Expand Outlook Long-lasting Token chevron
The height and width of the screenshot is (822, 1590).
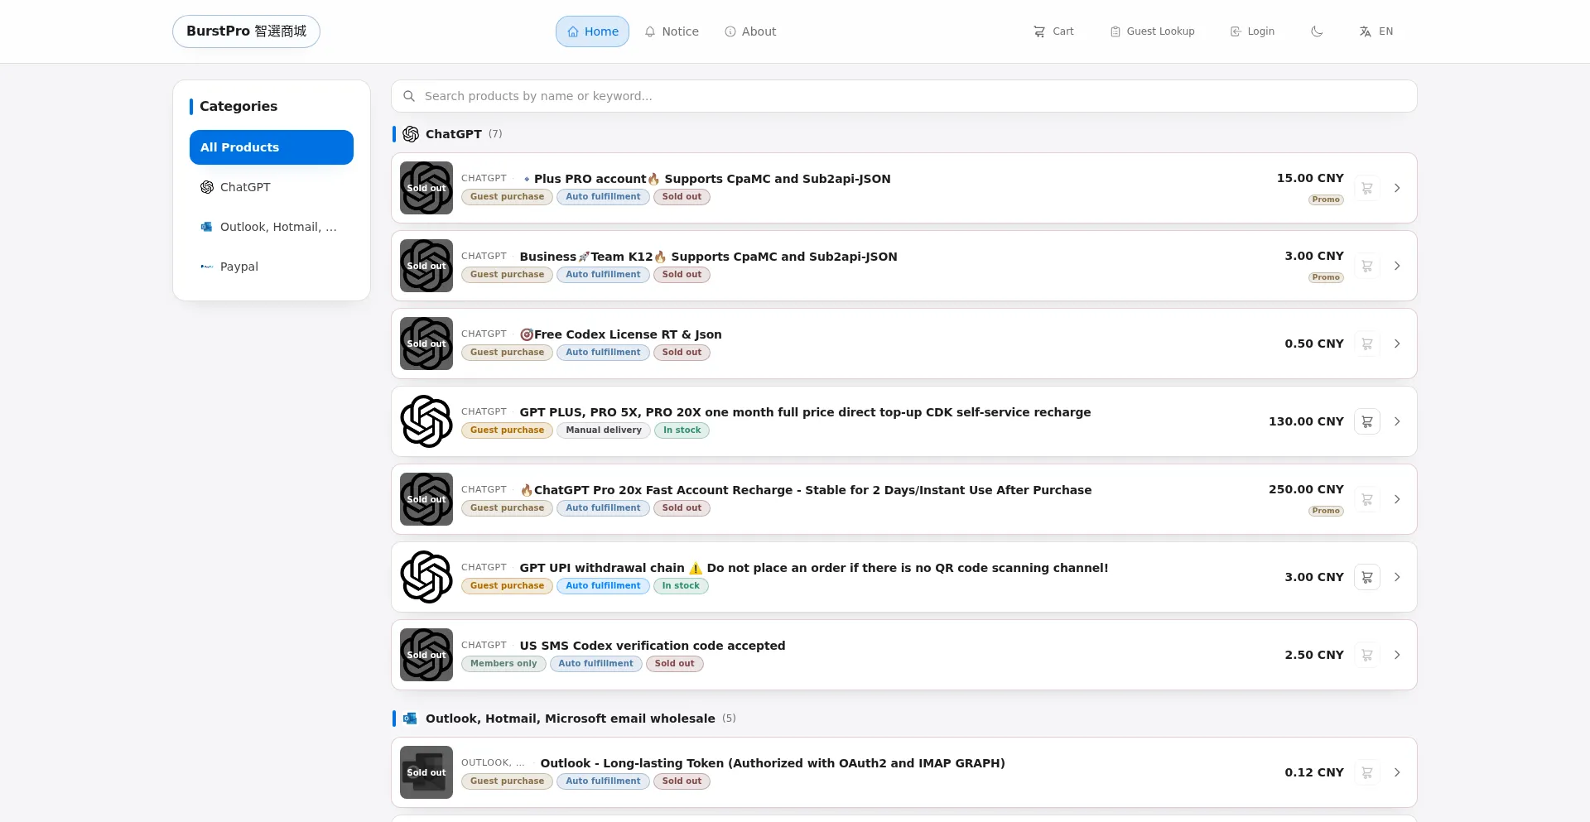[1397, 772]
